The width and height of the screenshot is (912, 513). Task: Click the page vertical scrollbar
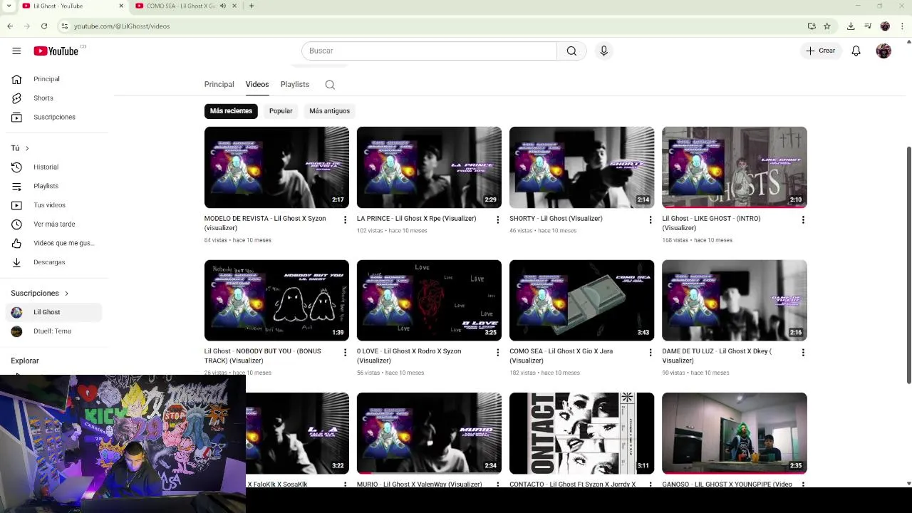[x=908, y=265]
